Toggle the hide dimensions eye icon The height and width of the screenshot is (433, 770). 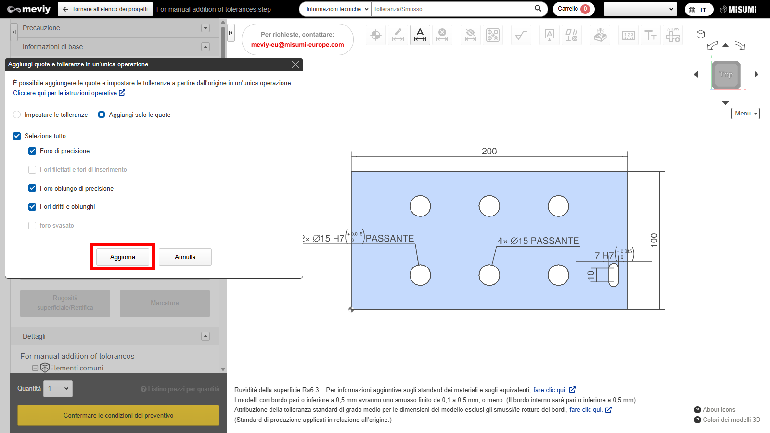(470, 35)
